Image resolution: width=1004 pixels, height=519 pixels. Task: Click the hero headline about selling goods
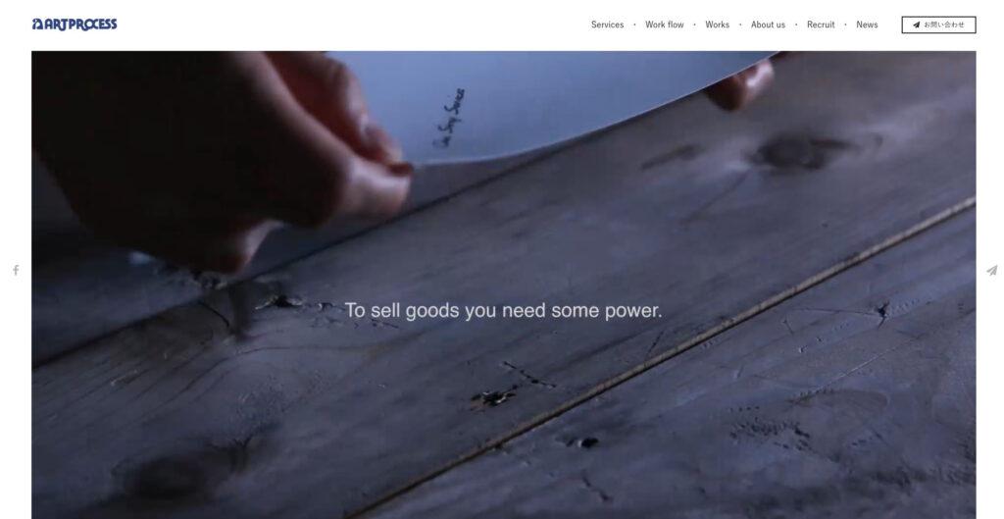[503, 311]
